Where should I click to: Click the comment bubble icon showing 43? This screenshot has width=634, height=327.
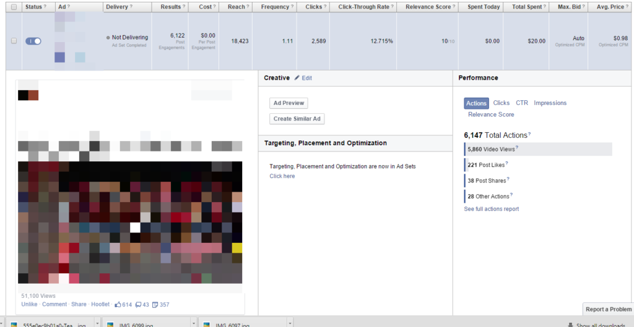(138, 304)
